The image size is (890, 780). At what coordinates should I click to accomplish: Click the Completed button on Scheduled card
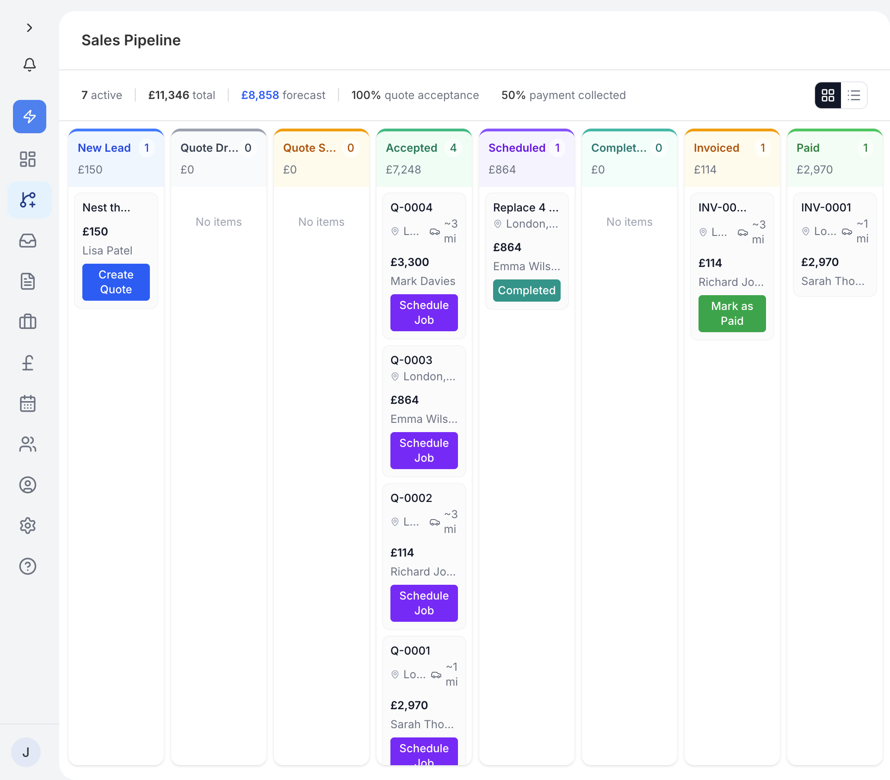click(x=526, y=291)
